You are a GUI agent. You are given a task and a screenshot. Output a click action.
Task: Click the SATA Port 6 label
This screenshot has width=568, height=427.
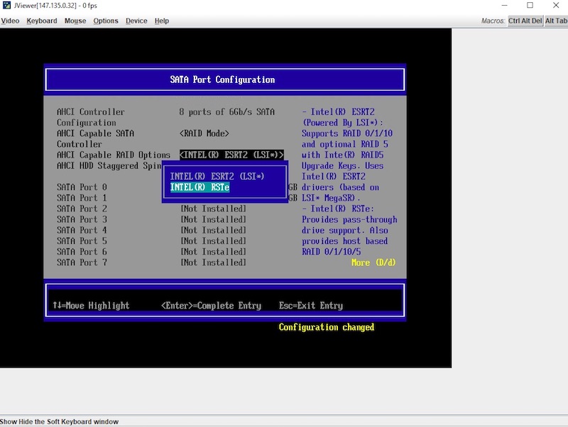point(82,252)
